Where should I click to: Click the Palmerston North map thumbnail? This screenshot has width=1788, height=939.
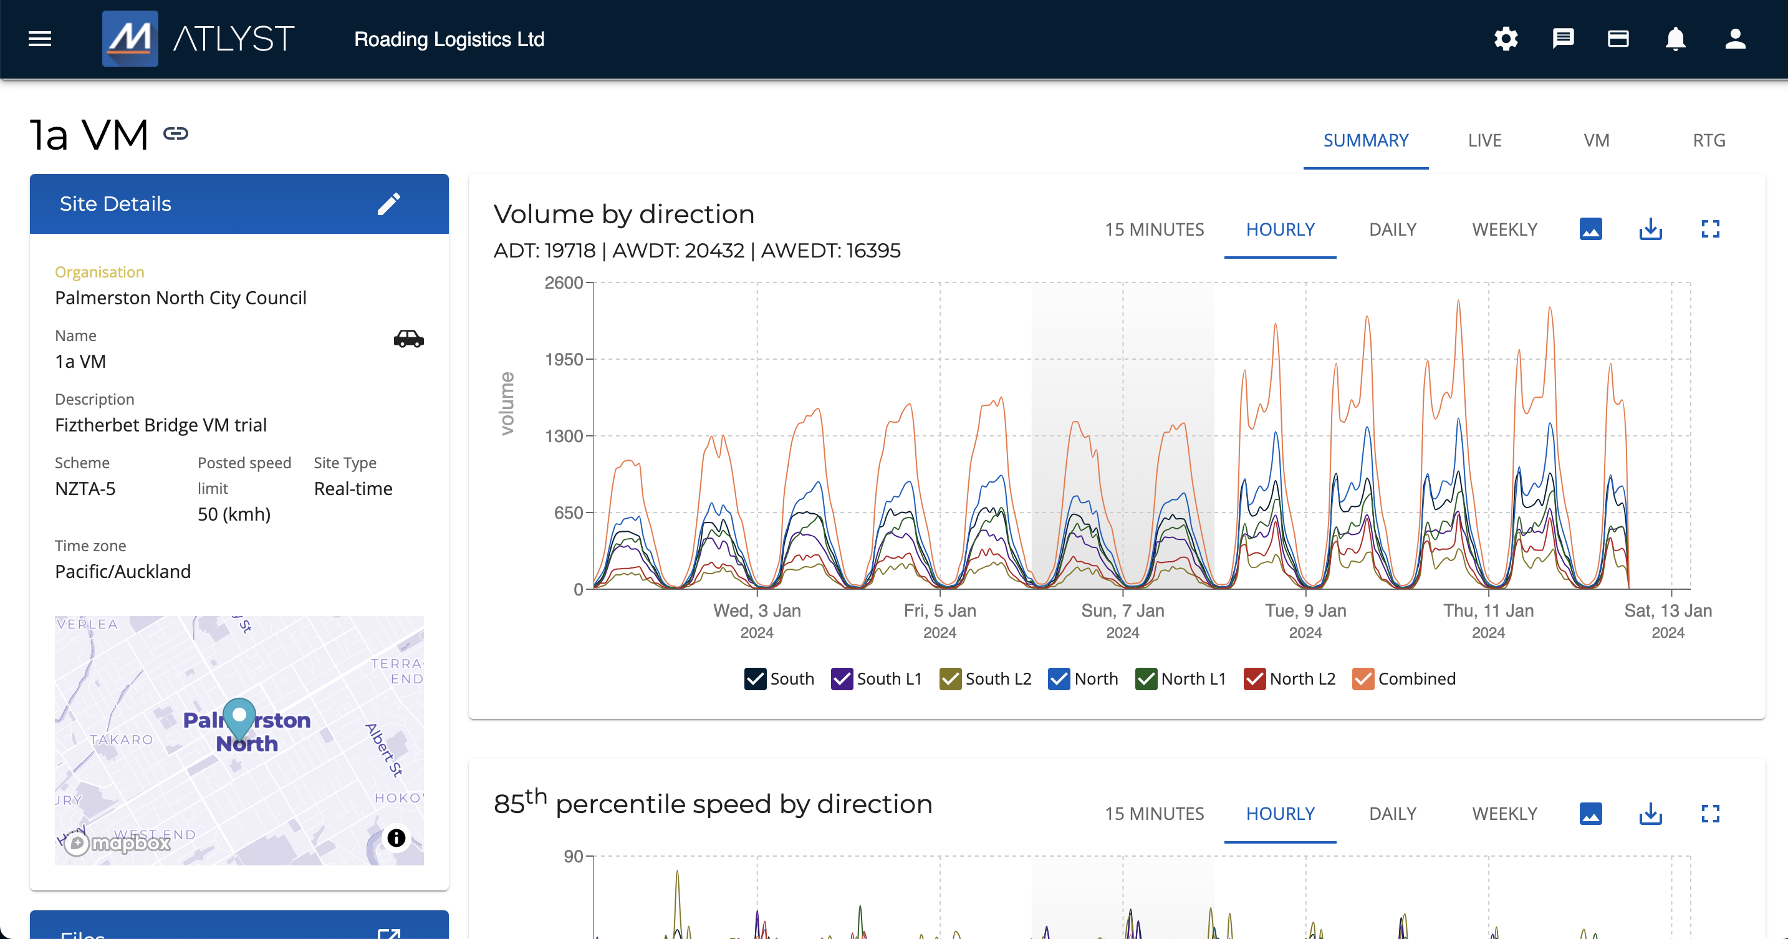(x=239, y=740)
